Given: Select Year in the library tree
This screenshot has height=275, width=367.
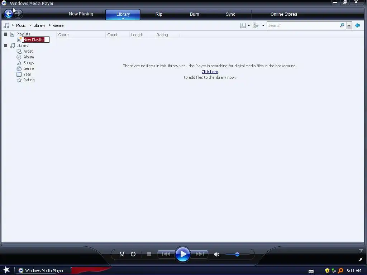Looking at the screenshot, I should click(x=27, y=74).
